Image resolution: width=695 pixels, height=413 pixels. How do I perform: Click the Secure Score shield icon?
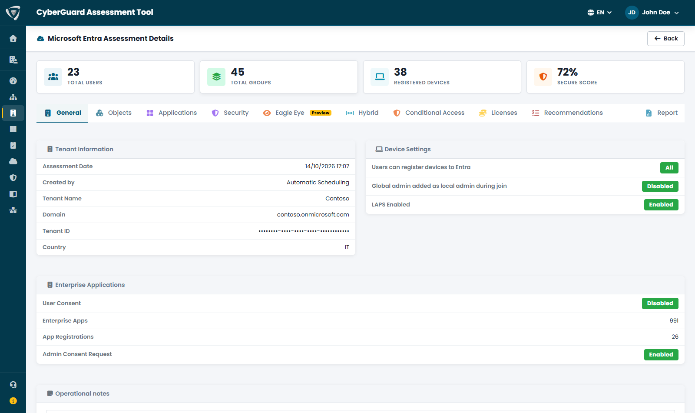coord(543,77)
